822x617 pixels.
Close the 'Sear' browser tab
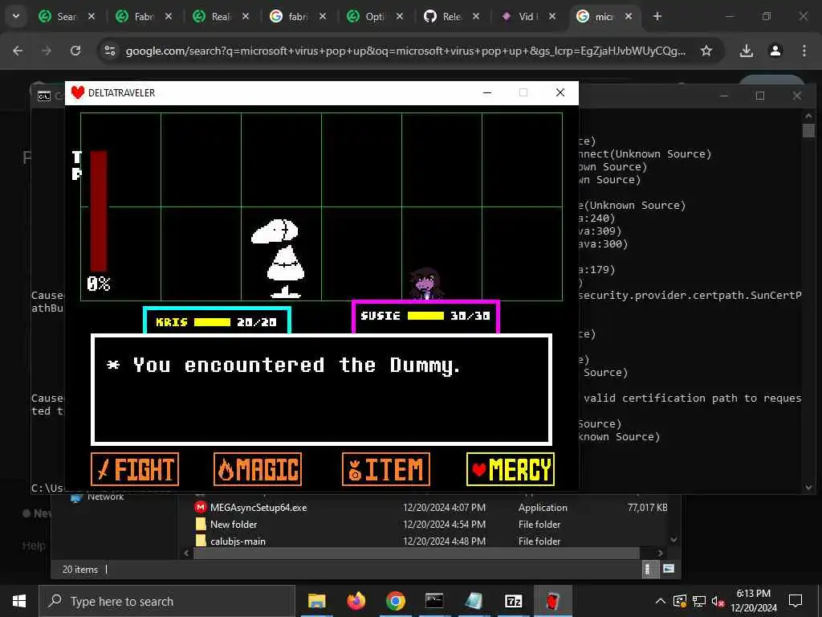92,16
